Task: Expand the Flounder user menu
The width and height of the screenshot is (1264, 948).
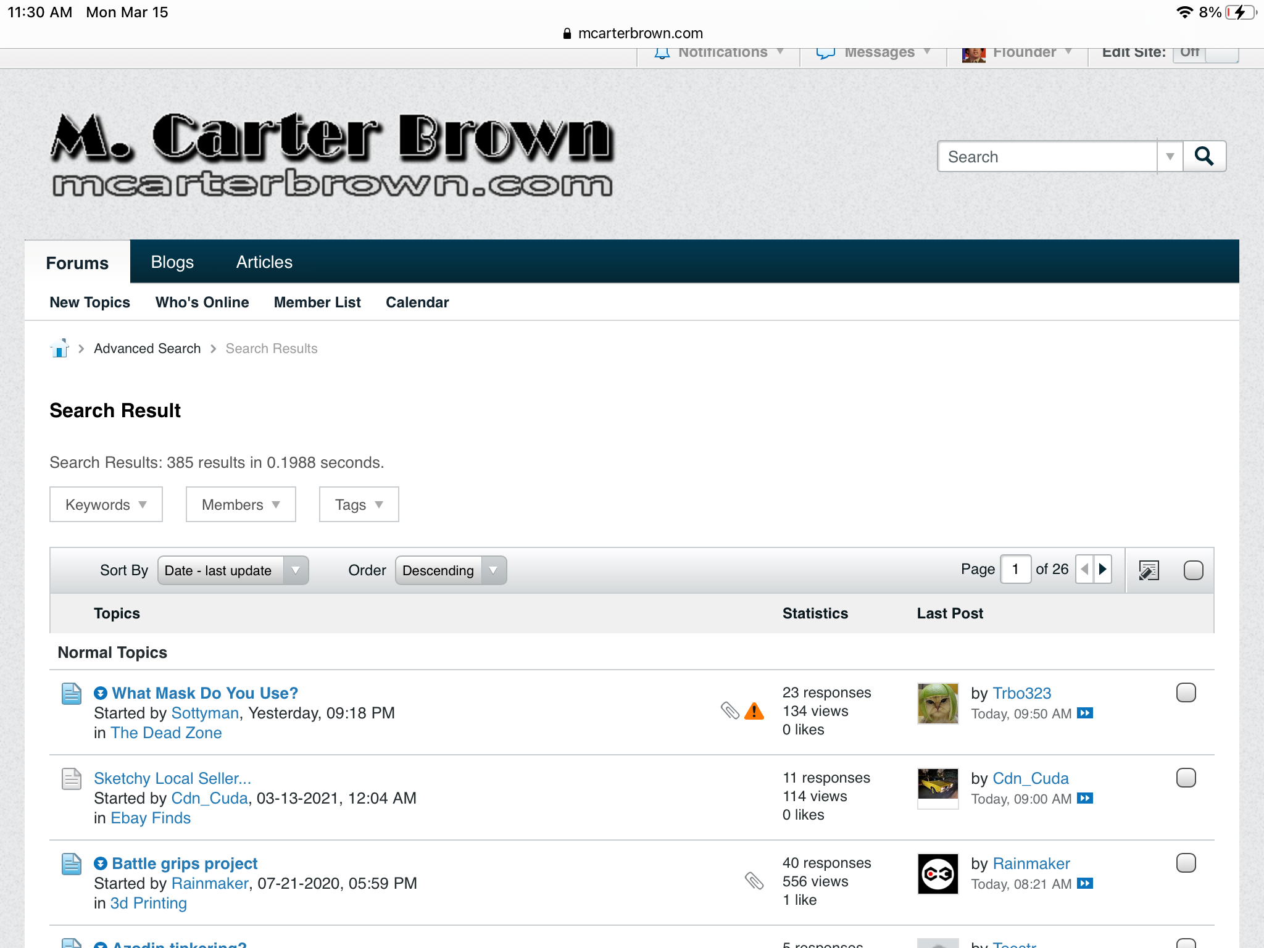Action: pyautogui.click(x=1068, y=52)
